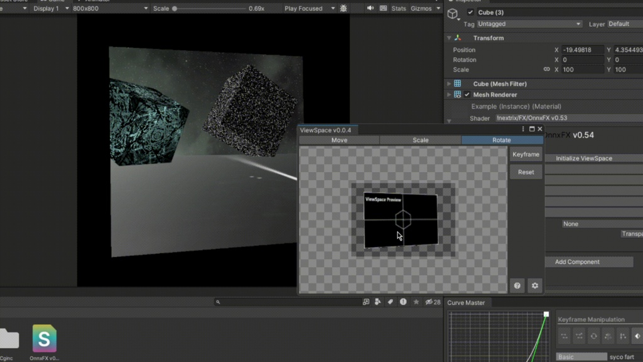Viewport: 643px width, 362px height.
Task: Click the leftmost Keyframe Manipulation icon
Action: coord(564,336)
